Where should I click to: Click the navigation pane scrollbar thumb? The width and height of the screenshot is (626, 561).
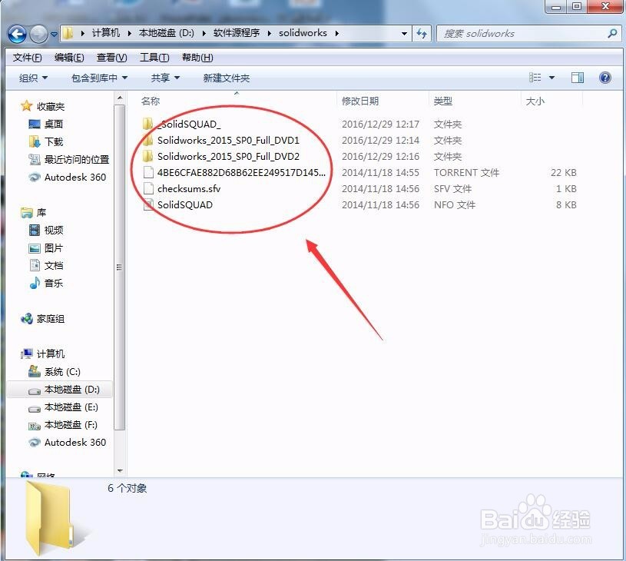coord(120,267)
